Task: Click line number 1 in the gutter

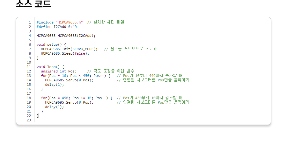Action: (x=30, y=22)
